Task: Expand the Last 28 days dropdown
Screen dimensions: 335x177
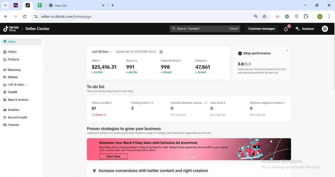Action: click(x=101, y=52)
